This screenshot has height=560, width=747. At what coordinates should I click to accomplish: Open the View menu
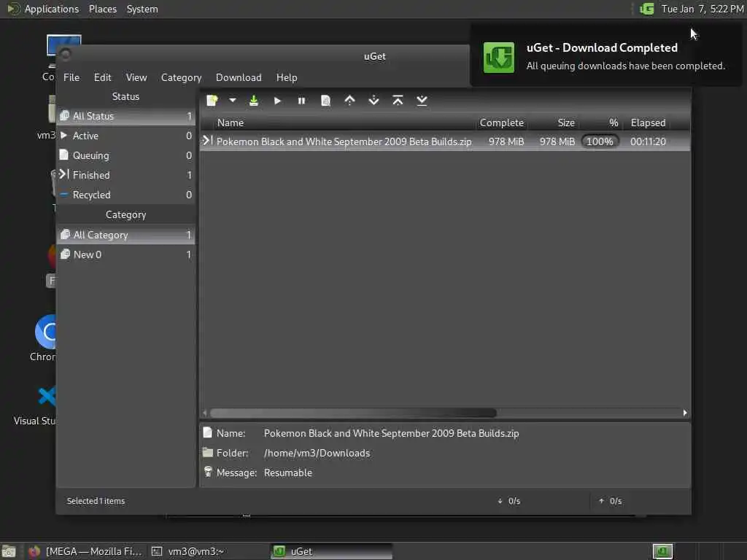pos(136,77)
